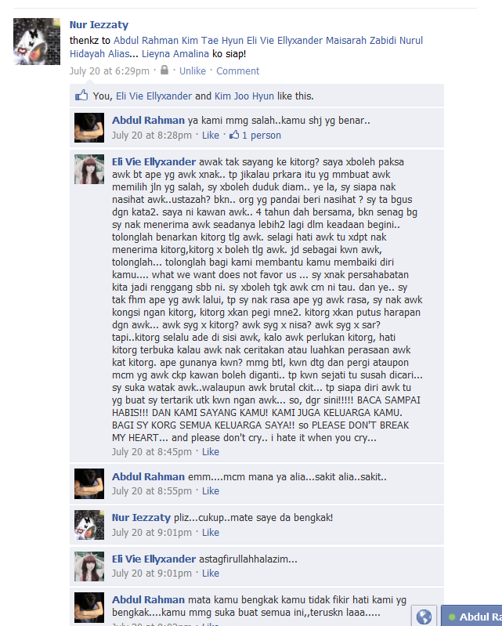Open Nur Iezzaty post author name
This screenshot has height=626, width=502.
coord(99,25)
